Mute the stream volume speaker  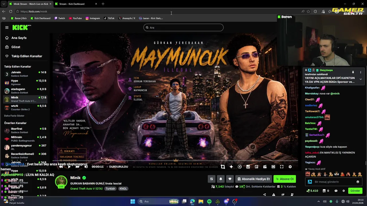tap(86, 167)
